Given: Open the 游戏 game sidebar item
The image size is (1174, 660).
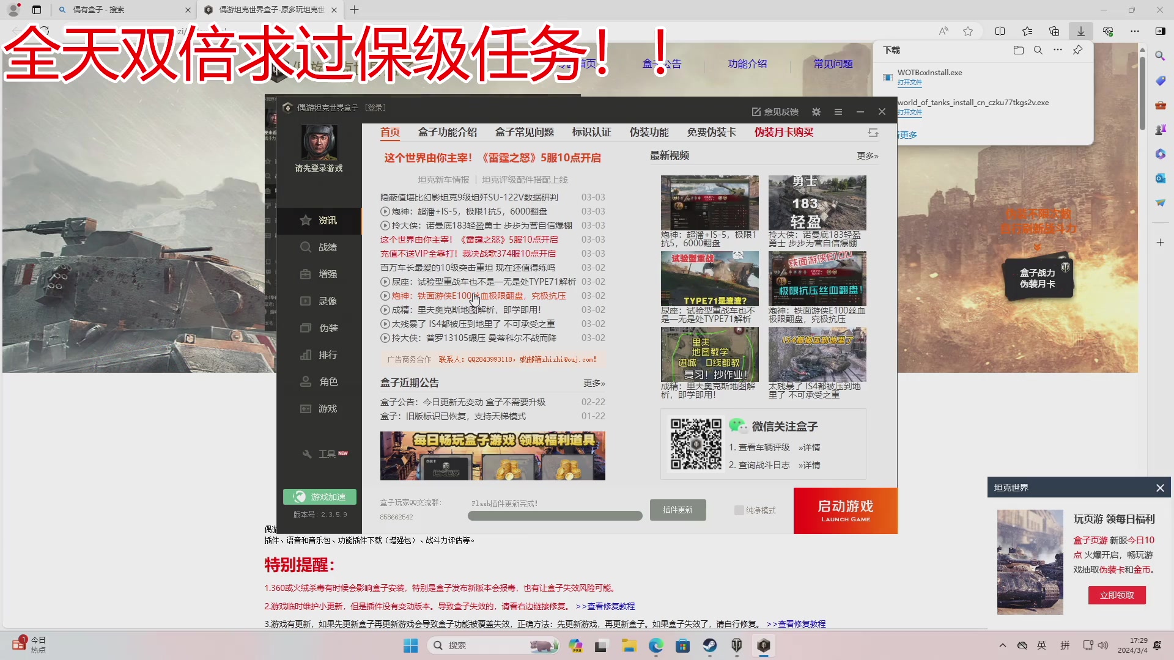Looking at the screenshot, I should click(319, 409).
